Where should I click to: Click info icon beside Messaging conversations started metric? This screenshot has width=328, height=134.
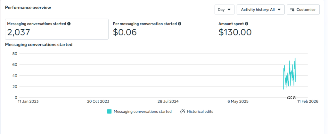[69, 24]
